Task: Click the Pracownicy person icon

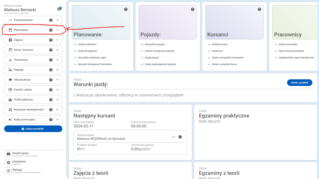Action: click(x=10, y=60)
